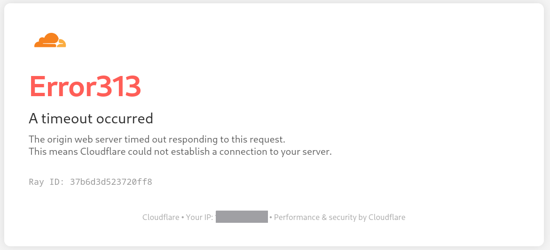Click the orange Cloudflare cloud logo
Viewport: 550px width, 250px height.
point(50,40)
